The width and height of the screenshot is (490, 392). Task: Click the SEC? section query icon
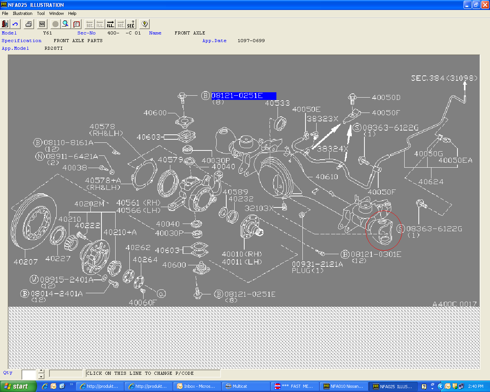[x=131, y=24]
